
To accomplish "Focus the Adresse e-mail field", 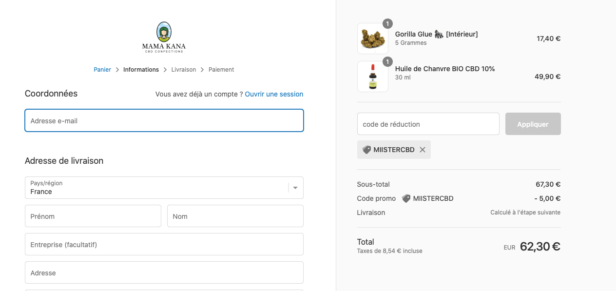I will click(x=164, y=120).
